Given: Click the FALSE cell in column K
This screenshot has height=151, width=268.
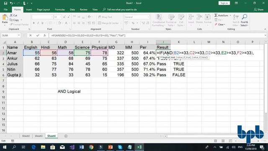Looking at the screenshot, I should click(179, 75).
